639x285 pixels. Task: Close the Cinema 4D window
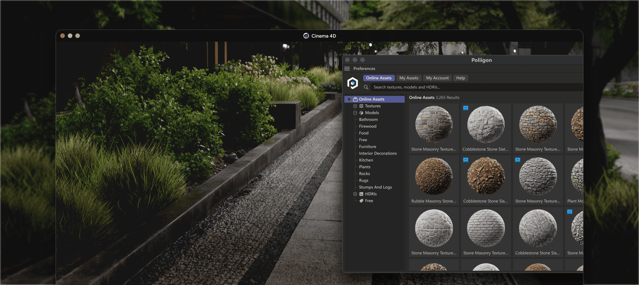pyautogui.click(x=63, y=36)
